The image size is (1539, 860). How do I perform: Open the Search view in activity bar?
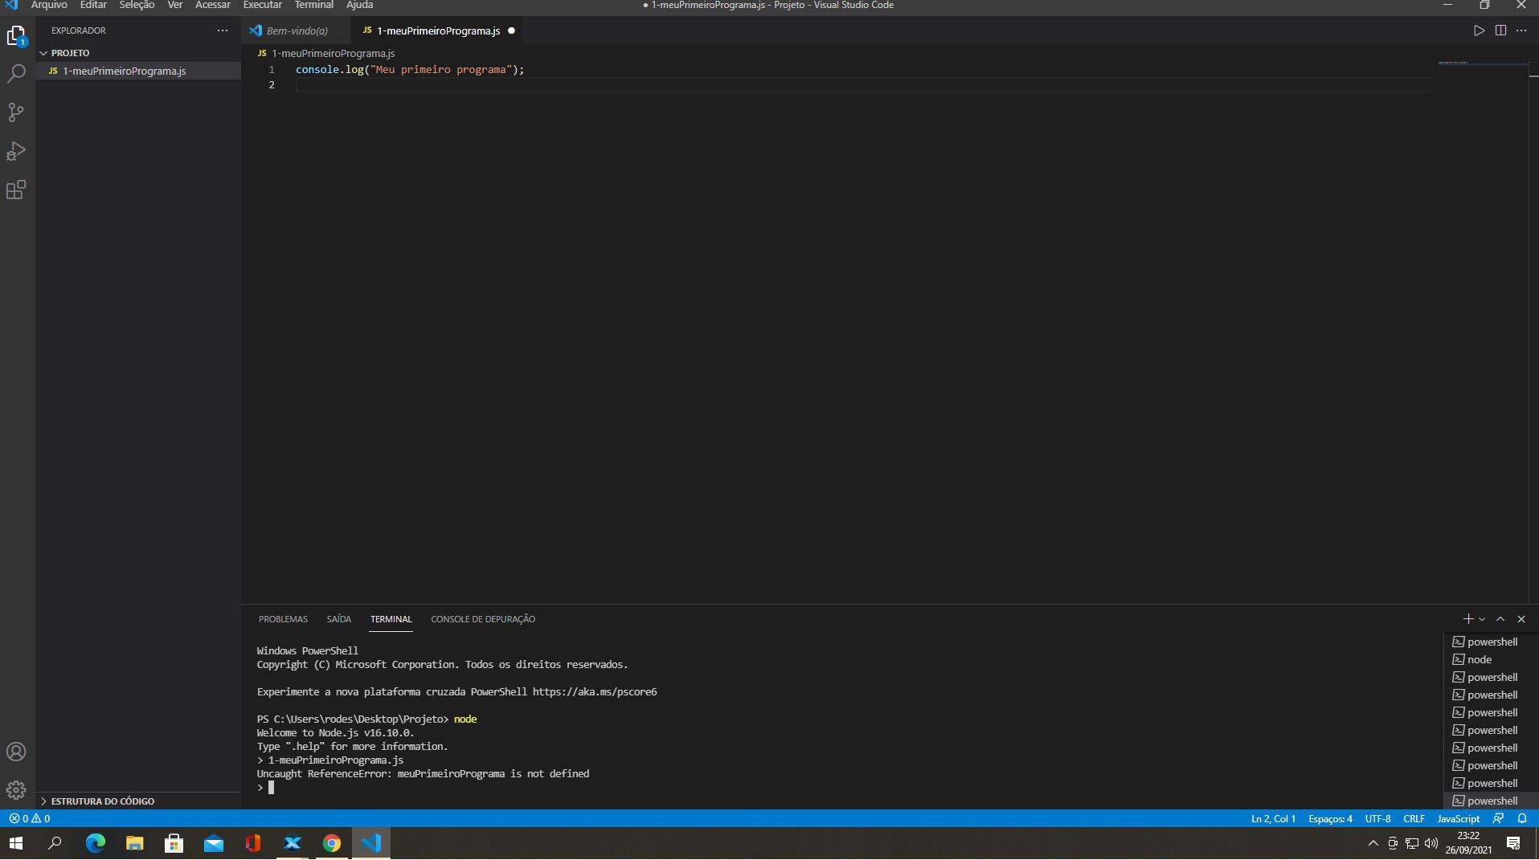16,74
